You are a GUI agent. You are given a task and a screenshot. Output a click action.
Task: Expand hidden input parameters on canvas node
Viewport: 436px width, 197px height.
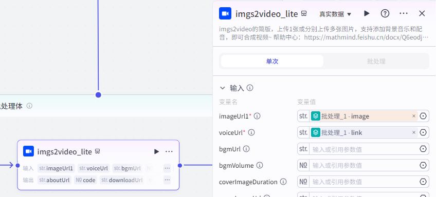click(x=167, y=168)
